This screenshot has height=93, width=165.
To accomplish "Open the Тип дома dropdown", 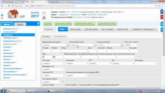I will click(54, 64).
